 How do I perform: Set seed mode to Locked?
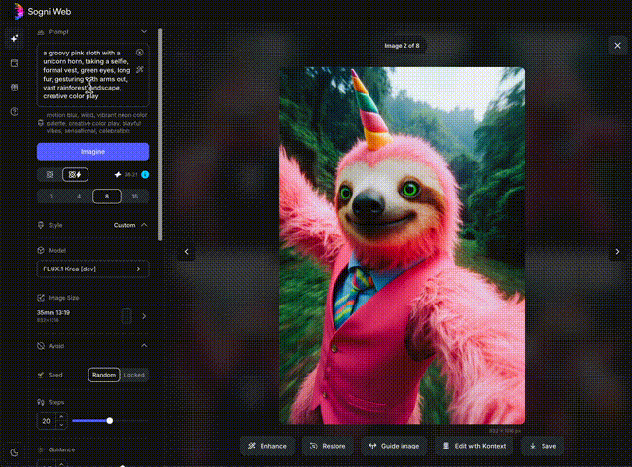[x=134, y=375]
